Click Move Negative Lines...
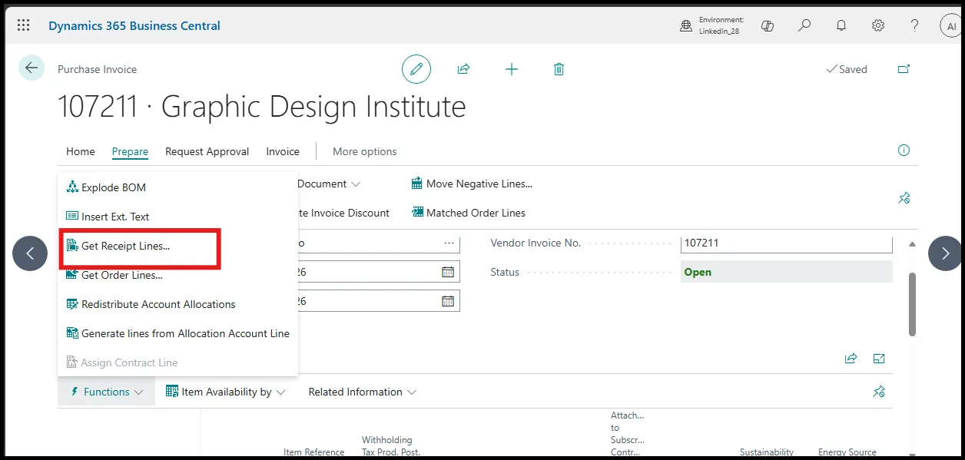The height and width of the screenshot is (460, 965). point(472,184)
